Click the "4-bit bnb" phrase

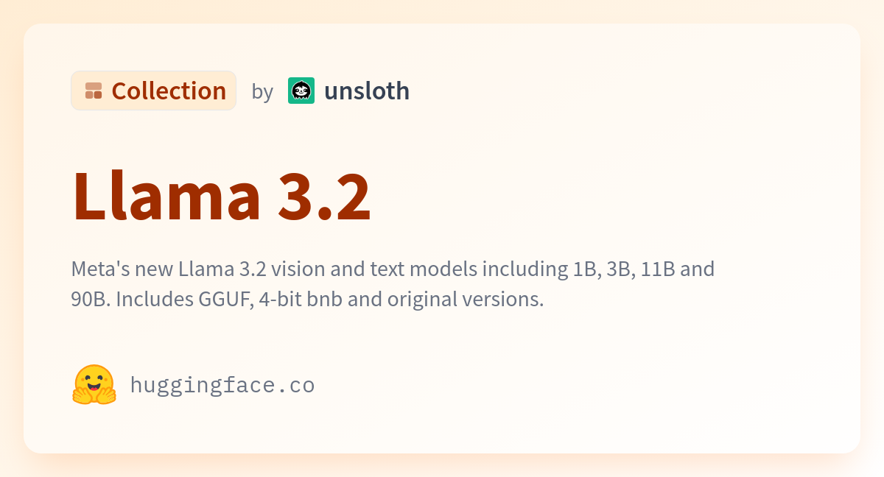[x=300, y=300]
